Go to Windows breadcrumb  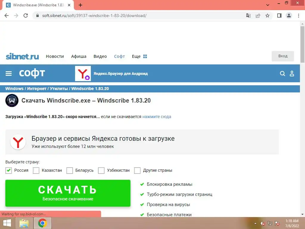(x=14, y=89)
